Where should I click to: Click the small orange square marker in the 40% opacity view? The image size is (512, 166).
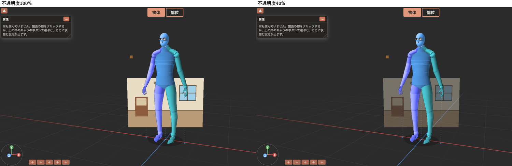[x=387, y=57]
